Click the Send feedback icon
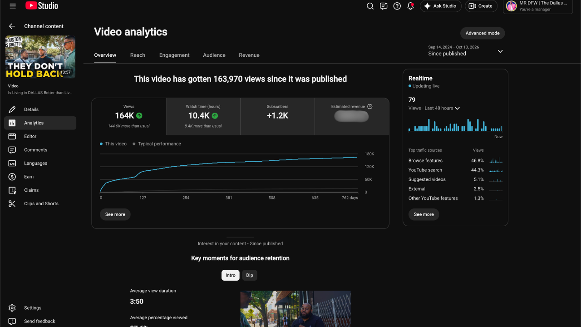This screenshot has height=327, width=581. pyautogui.click(x=12, y=321)
